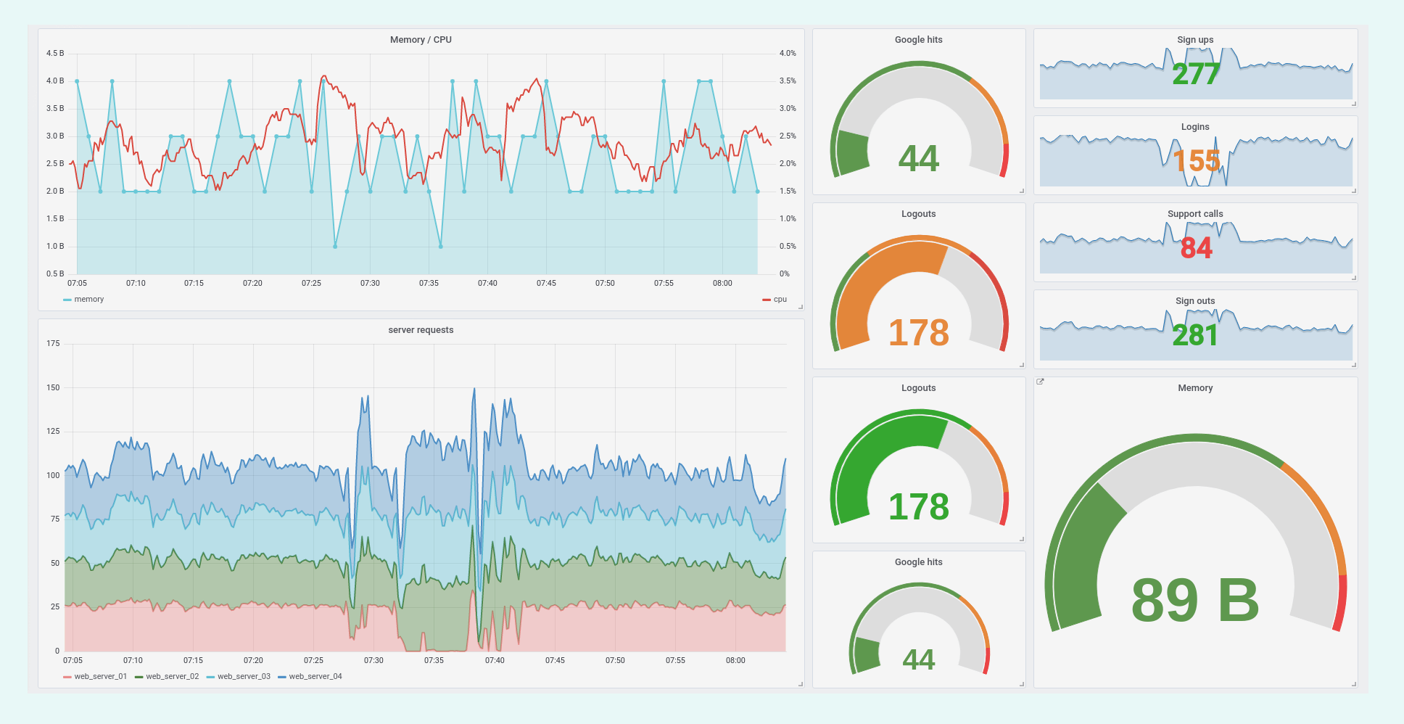Click the 08:00 label under Memory / CPU chart
This screenshot has width=1404, height=724.
722,284
